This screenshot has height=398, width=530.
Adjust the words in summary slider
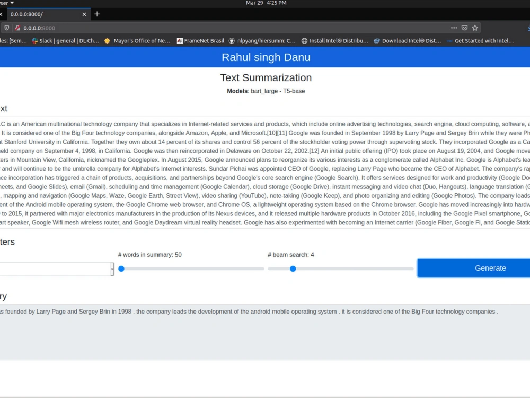pyautogui.click(x=121, y=269)
